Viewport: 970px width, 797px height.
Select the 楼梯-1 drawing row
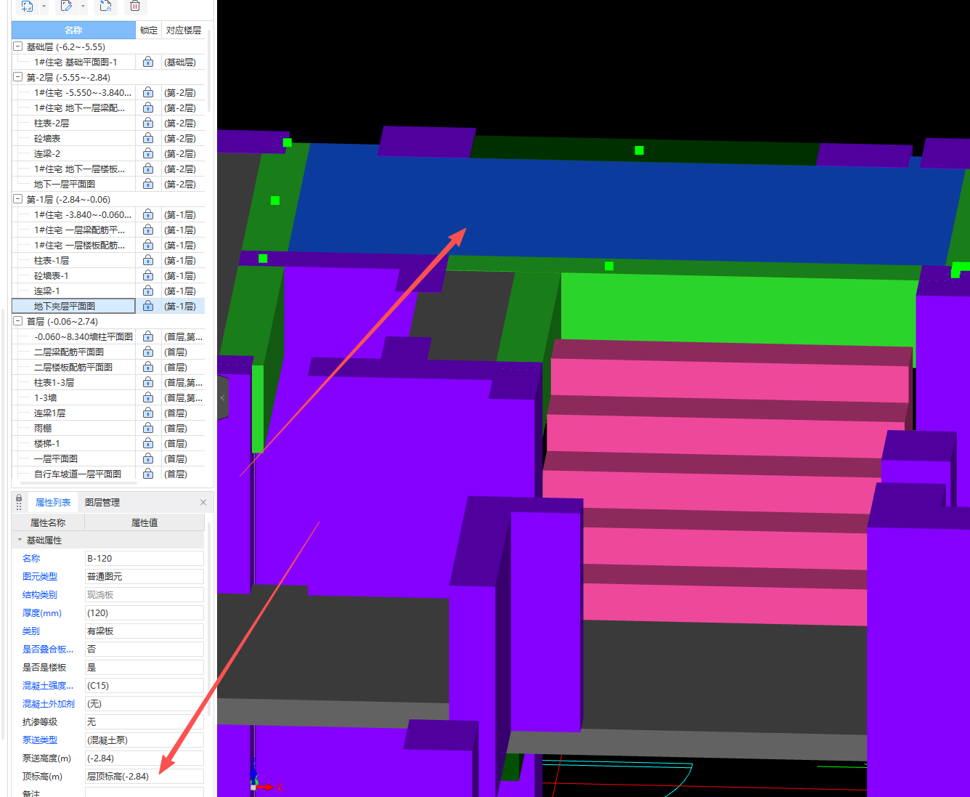[73, 444]
